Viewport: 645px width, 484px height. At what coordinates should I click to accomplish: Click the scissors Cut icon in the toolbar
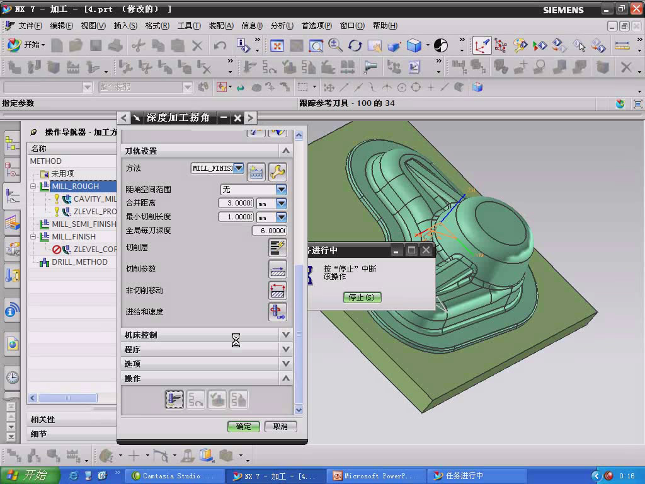point(138,45)
